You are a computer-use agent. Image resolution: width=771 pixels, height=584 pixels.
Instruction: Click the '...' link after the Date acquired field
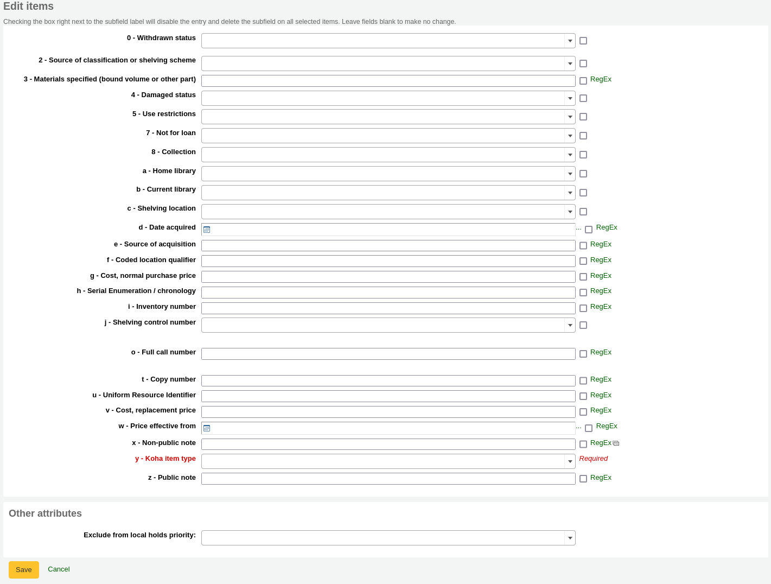(578, 227)
